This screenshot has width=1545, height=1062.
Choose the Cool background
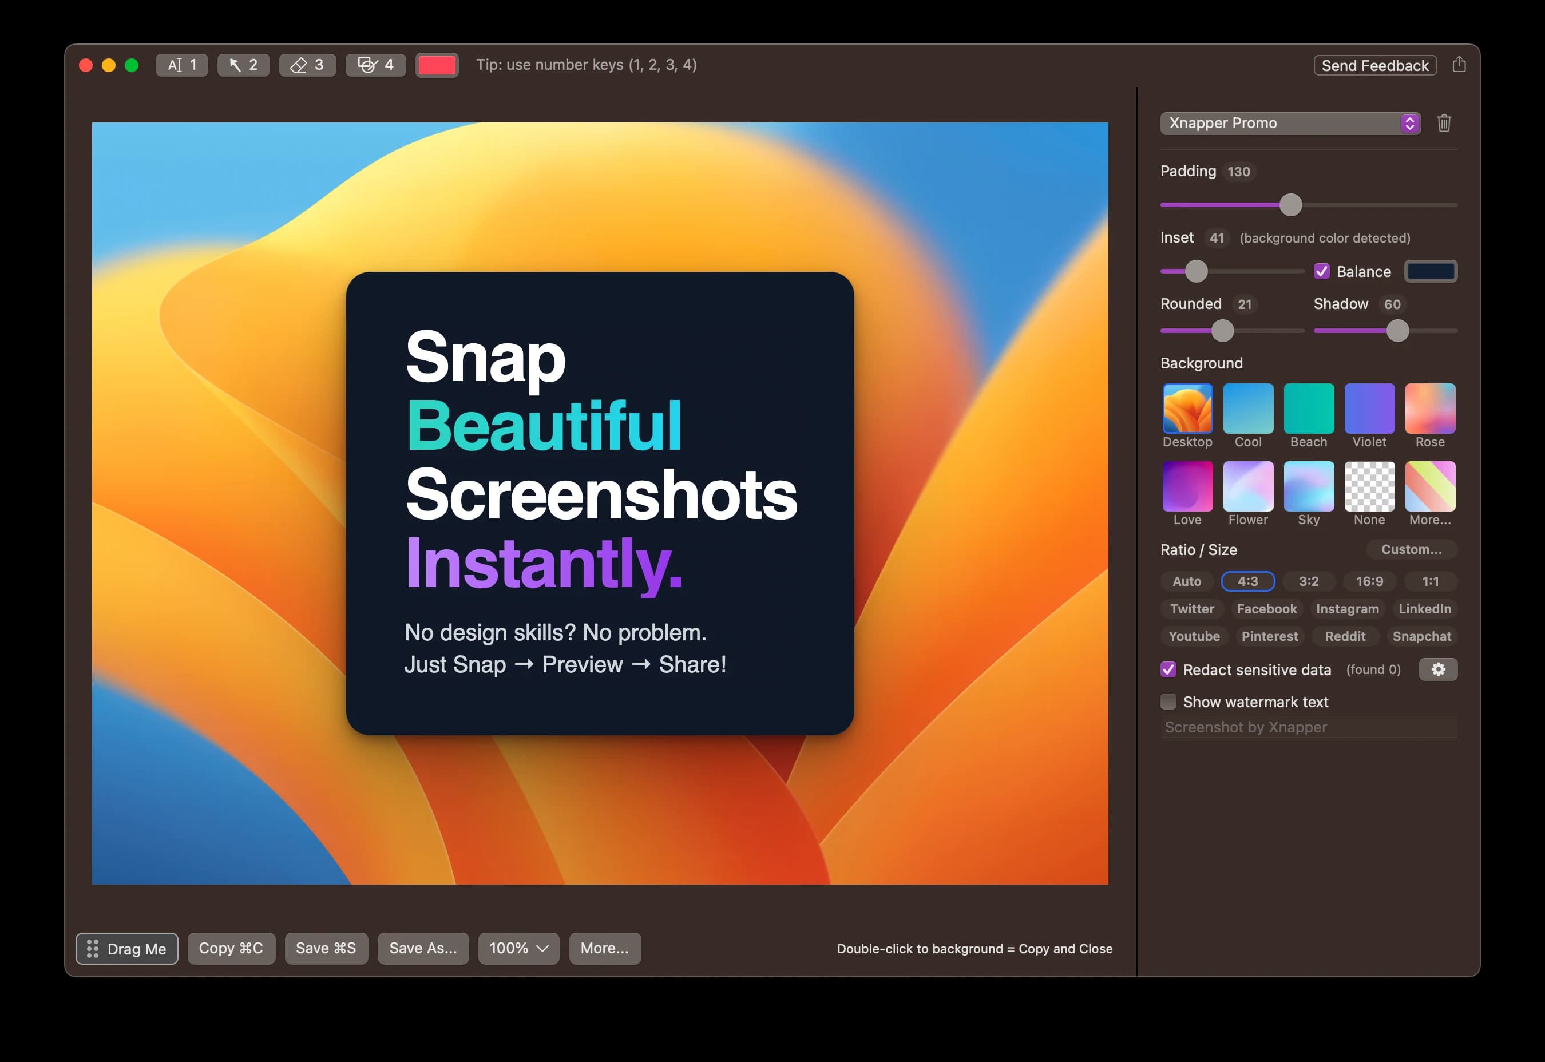click(x=1247, y=408)
